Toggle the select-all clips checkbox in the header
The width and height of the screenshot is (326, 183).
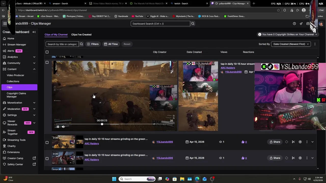coord(47,52)
